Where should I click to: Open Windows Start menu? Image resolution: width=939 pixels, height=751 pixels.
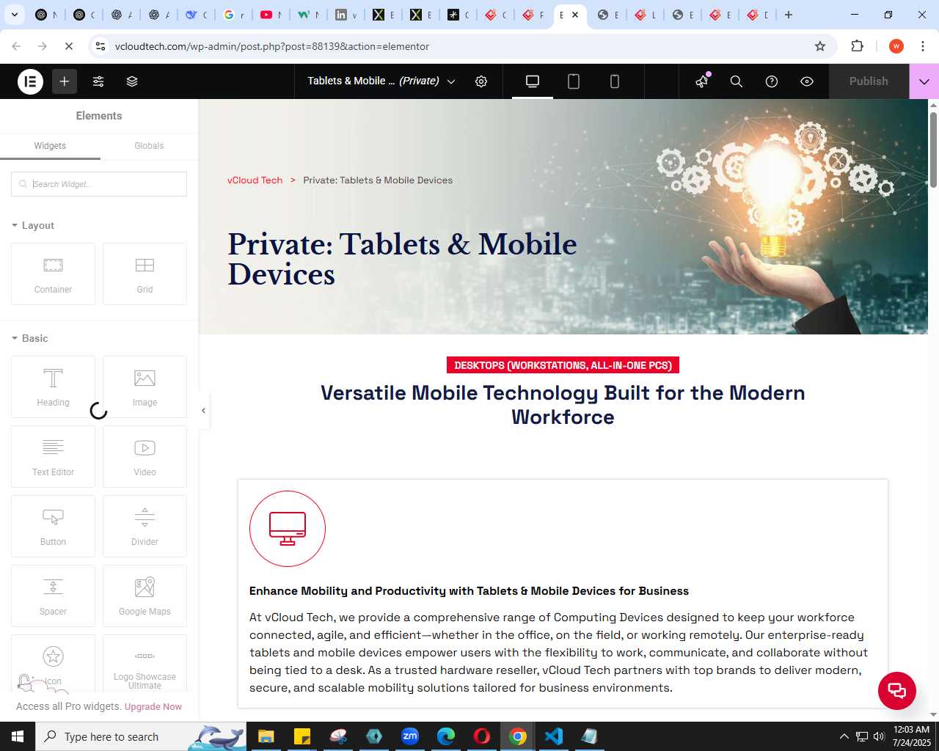coord(18,736)
